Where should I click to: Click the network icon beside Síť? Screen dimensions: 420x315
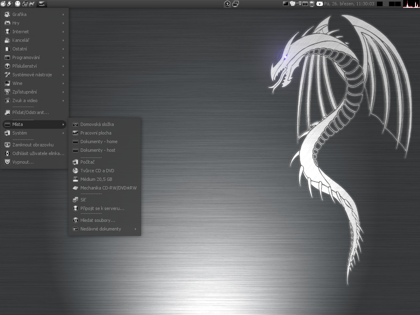point(75,200)
